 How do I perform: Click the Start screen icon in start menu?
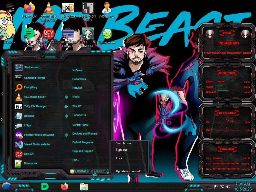(x=18, y=67)
